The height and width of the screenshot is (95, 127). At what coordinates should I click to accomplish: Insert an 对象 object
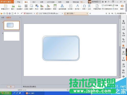tap(115, 6)
